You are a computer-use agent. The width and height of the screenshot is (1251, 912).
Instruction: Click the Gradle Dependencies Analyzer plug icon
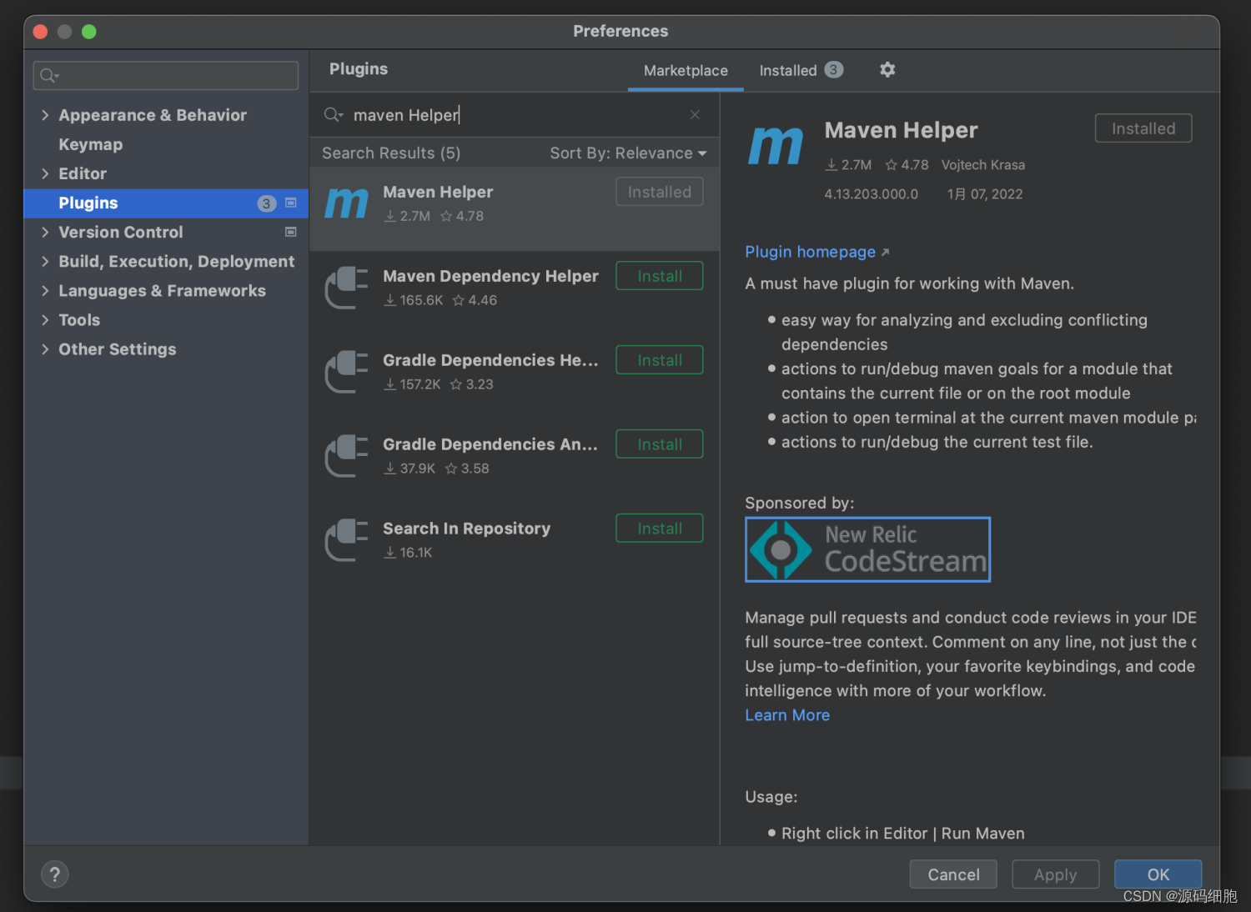tap(346, 456)
